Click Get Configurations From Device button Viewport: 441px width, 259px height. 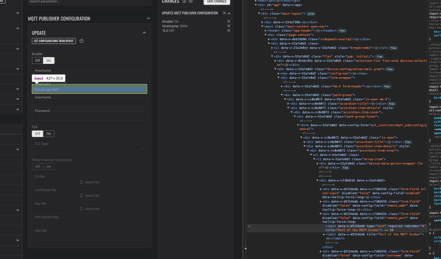pyautogui.click(x=54, y=41)
